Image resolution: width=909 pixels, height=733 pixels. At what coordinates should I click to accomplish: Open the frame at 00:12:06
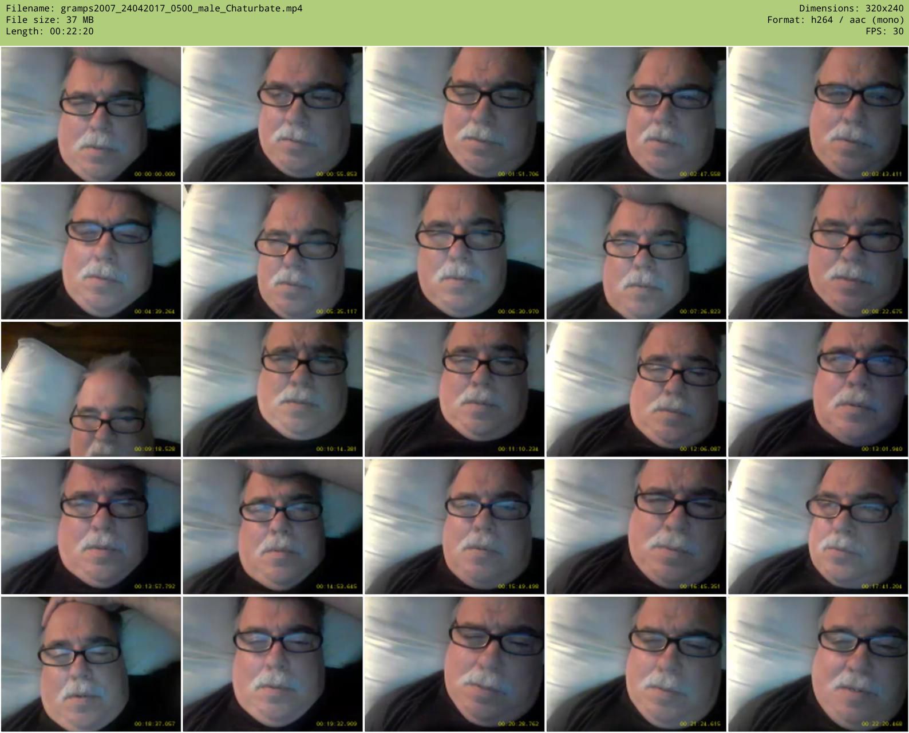pos(636,389)
